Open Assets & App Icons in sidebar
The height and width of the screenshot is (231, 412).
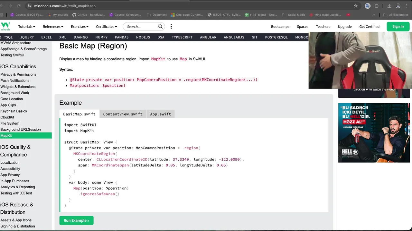point(16,220)
